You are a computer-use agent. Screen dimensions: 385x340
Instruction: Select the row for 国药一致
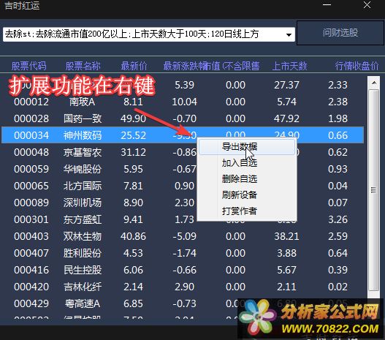pyautogui.click(x=183, y=118)
